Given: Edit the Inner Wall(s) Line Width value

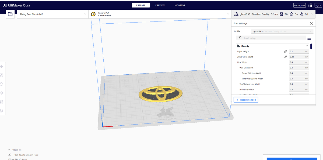Looking at the screenshot, I should pyautogui.click(x=299, y=79).
